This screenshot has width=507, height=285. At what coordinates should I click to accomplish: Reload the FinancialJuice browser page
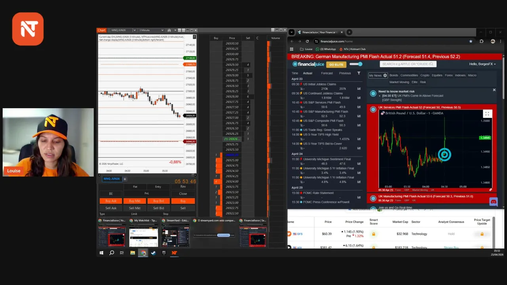pos(307,41)
